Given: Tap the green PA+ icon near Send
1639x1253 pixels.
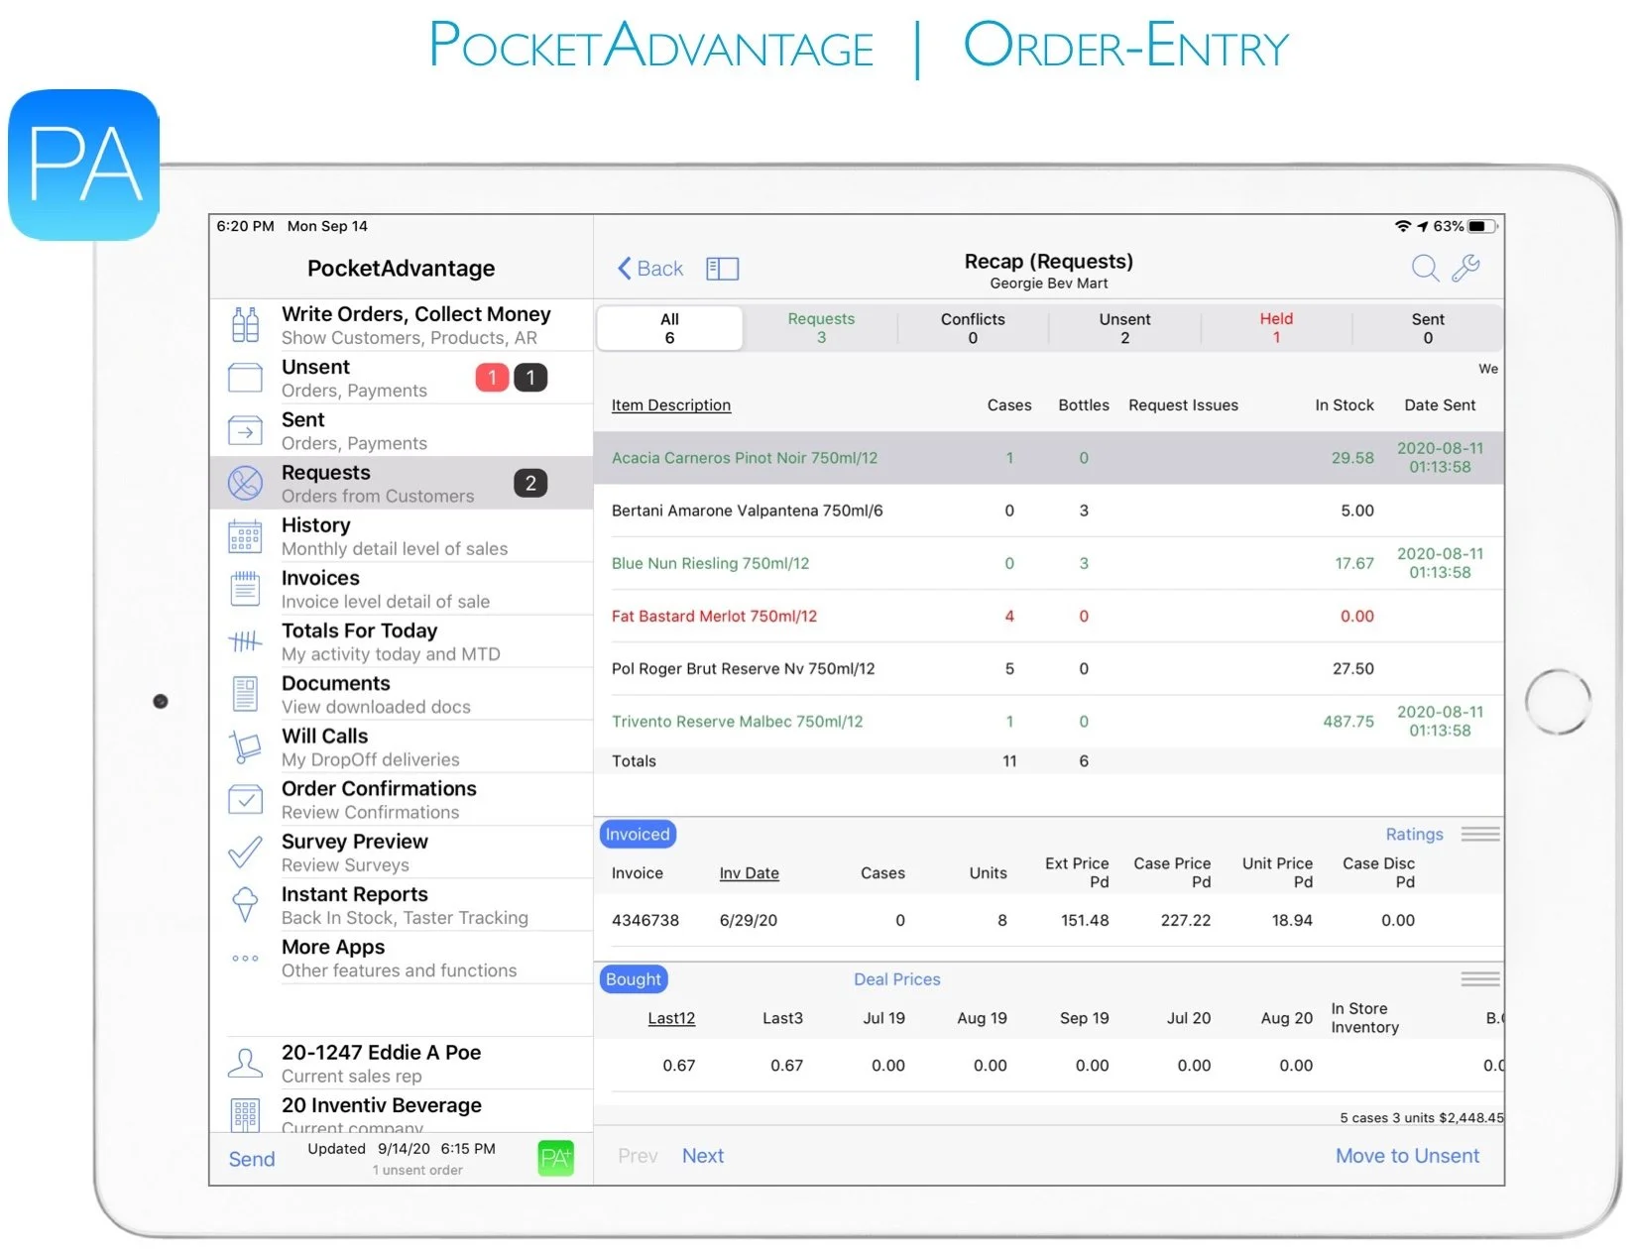Looking at the screenshot, I should coord(556,1157).
